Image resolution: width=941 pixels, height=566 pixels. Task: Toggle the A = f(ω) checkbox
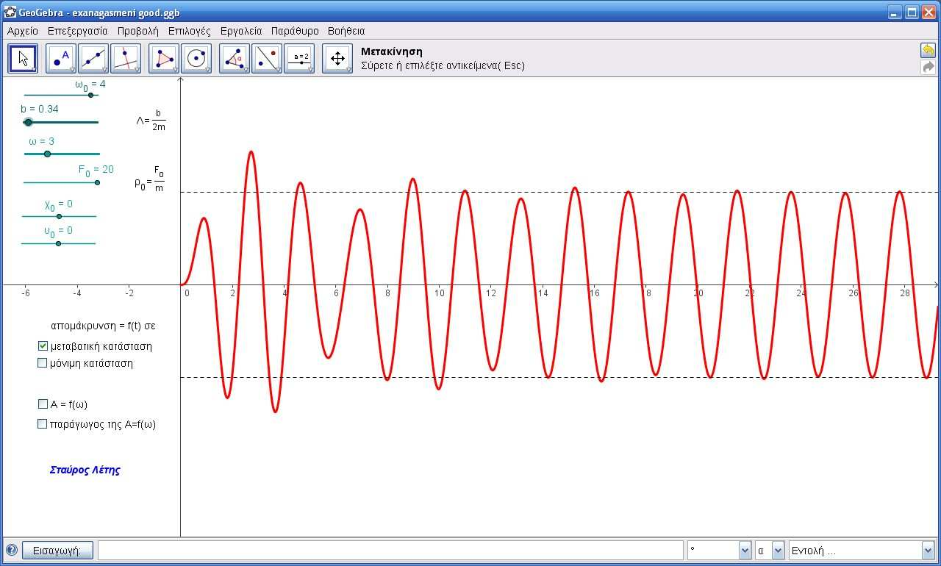pyautogui.click(x=43, y=404)
